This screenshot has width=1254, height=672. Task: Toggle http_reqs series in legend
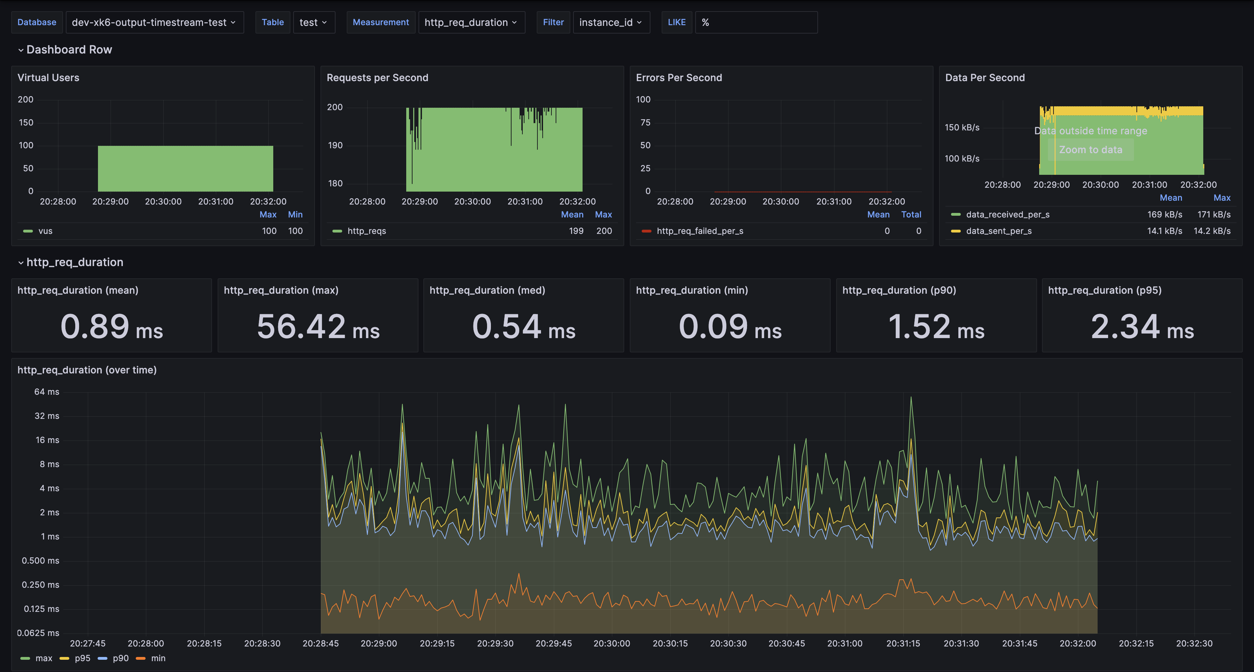point(367,231)
